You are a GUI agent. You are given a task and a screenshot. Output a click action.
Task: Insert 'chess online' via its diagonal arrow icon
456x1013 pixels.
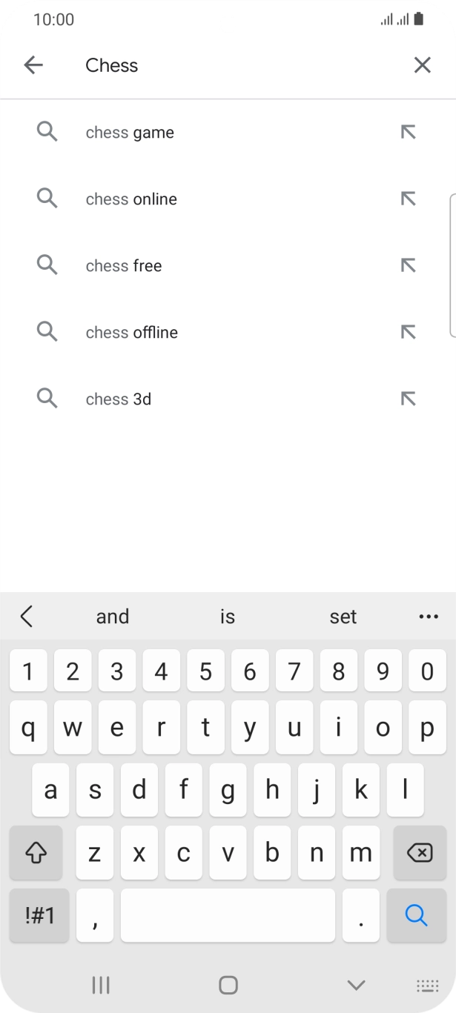pos(408,199)
